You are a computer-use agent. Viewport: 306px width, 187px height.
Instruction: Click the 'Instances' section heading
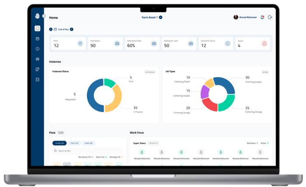point(55,62)
